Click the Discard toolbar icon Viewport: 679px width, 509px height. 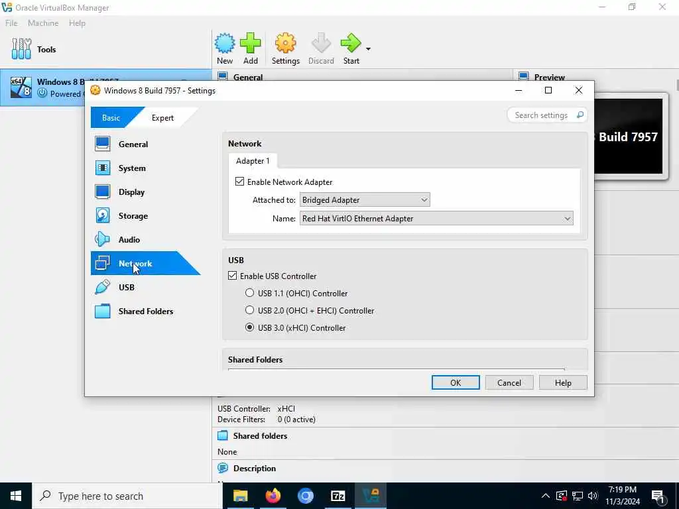pyautogui.click(x=321, y=43)
